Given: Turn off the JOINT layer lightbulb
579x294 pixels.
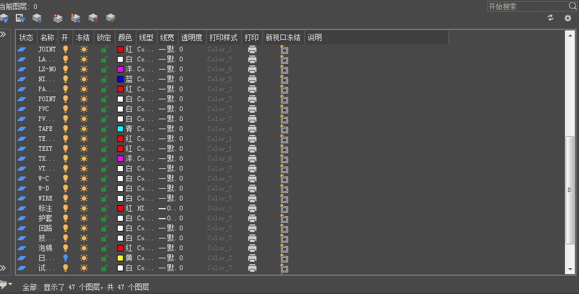Looking at the screenshot, I should [x=66, y=50].
